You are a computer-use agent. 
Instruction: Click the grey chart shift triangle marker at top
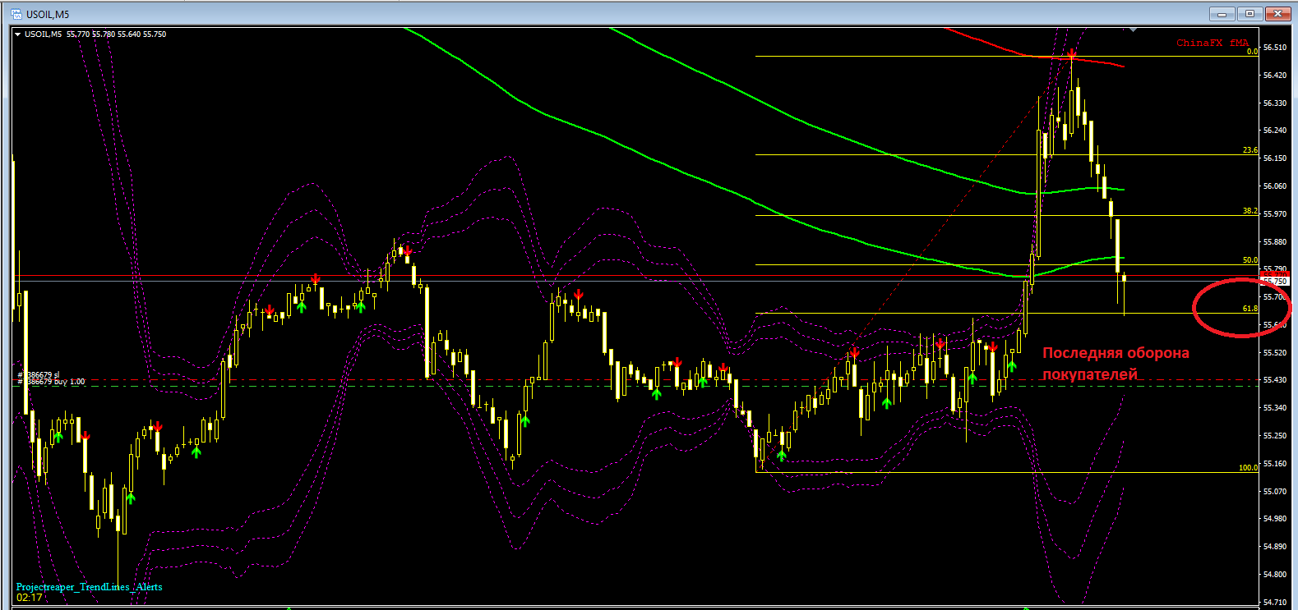pos(1134,30)
